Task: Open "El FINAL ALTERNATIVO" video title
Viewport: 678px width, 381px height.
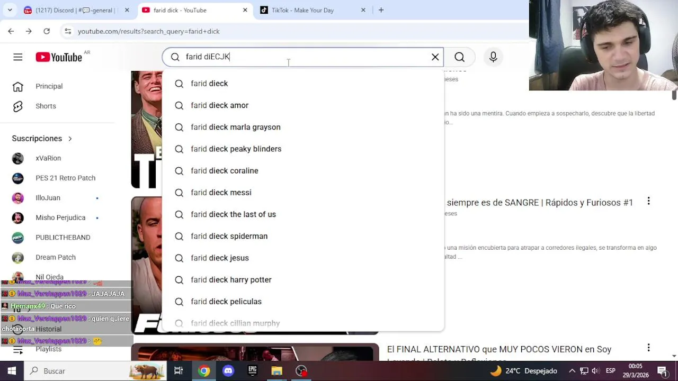Action: [499, 349]
